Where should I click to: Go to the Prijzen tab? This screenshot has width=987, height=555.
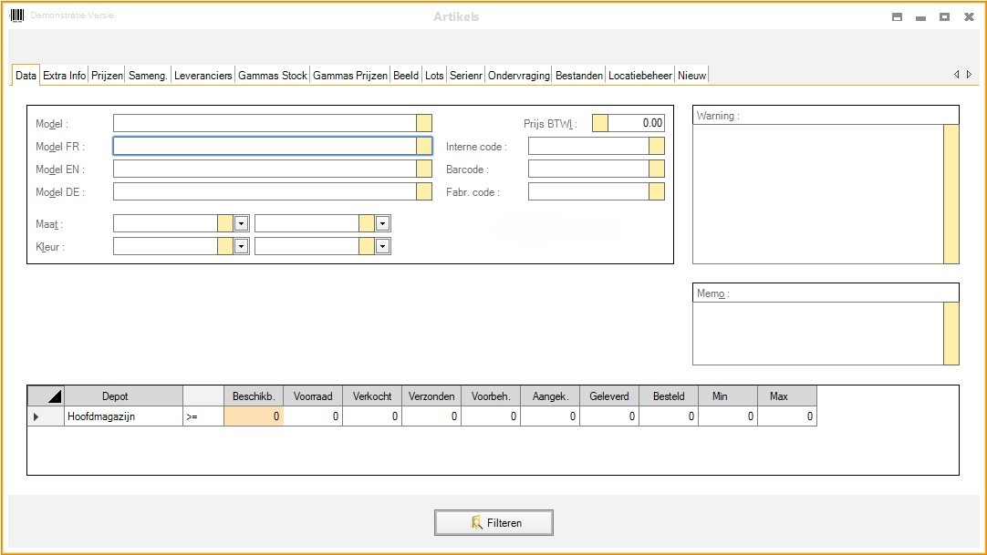pyautogui.click(x=107, y=76)
